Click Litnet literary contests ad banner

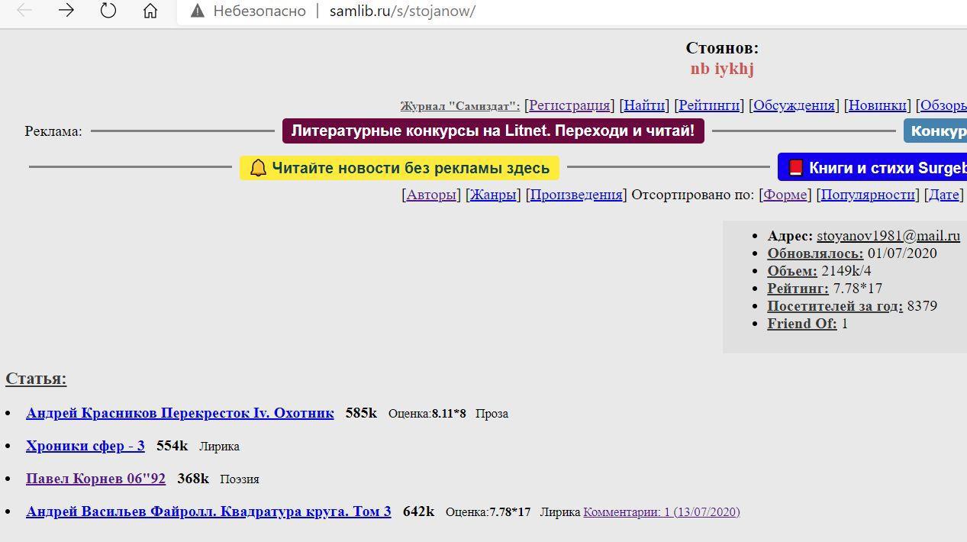point(493,131)
